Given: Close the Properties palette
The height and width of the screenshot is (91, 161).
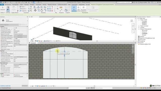Looking at the screenshot, I should coord(27,17).
